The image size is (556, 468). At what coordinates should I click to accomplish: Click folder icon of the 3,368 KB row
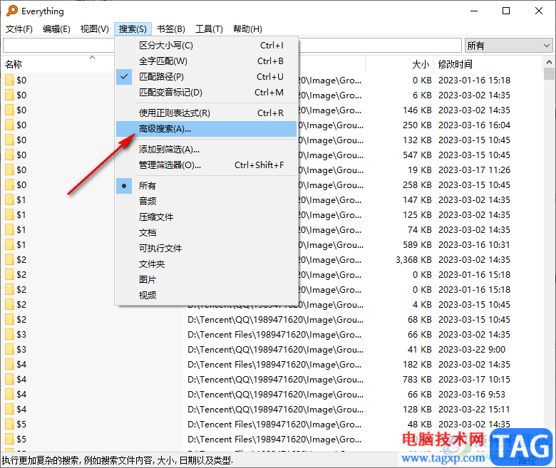coord(9,260)
